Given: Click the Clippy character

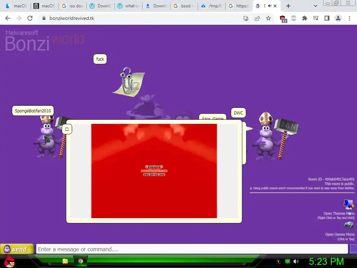Looking at the screenshot, I should (129, 82).
